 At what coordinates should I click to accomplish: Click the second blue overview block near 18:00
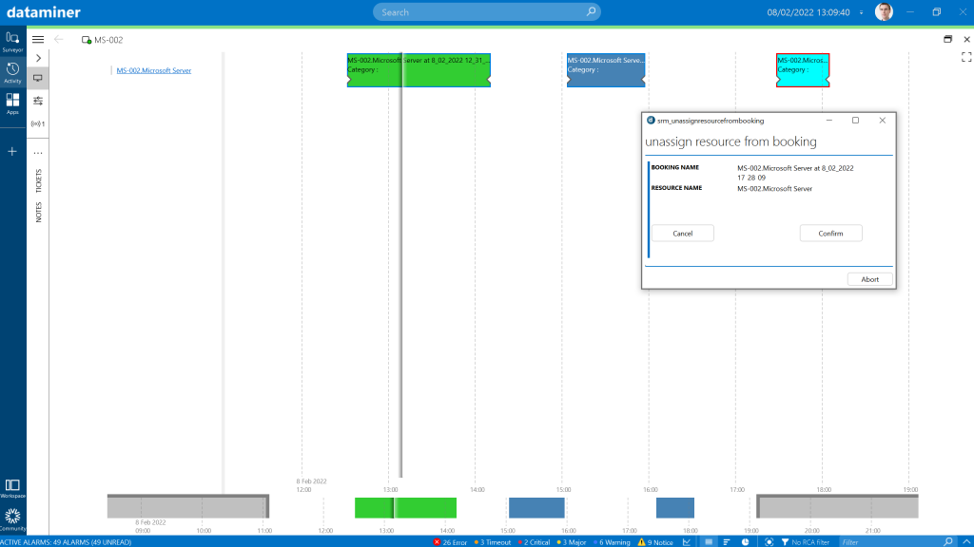(675, 507)
